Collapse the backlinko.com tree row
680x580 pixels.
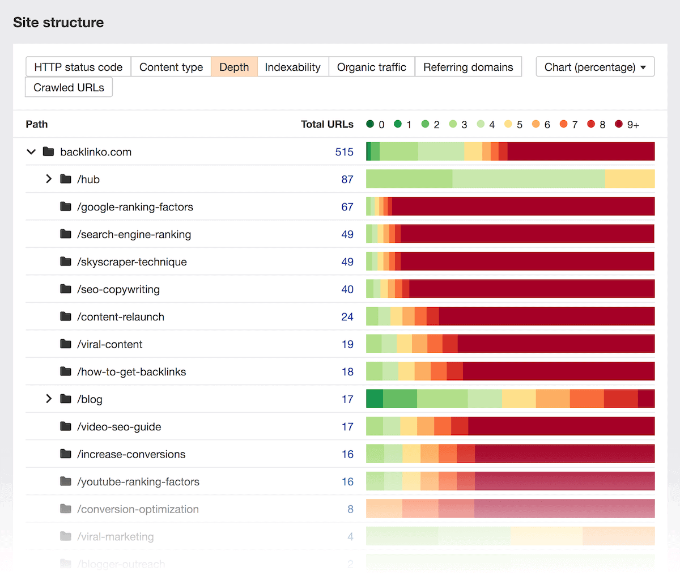31,152
